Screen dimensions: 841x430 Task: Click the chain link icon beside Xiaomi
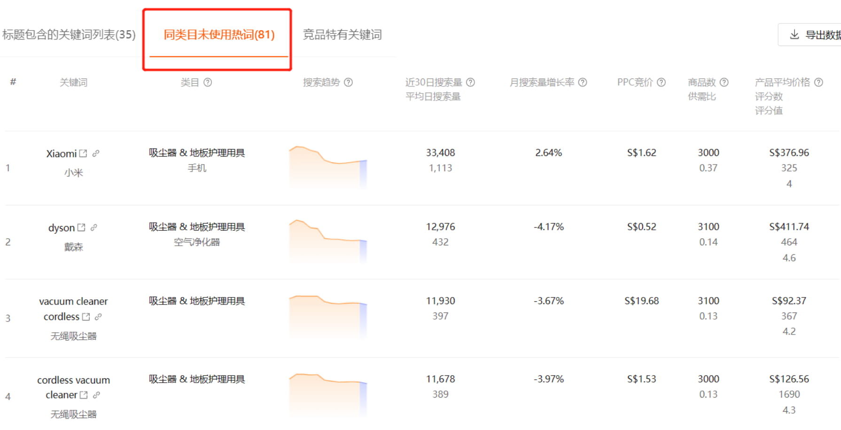[95, 153]
